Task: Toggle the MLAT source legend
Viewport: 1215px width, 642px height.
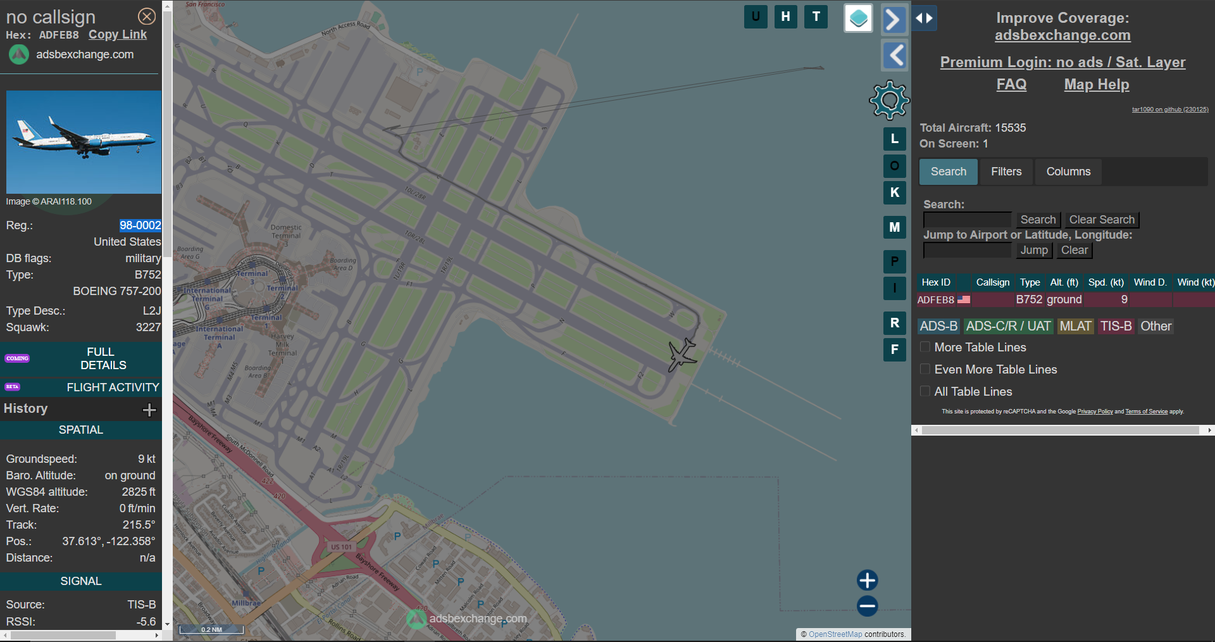Action: [x=1075, y=326]
